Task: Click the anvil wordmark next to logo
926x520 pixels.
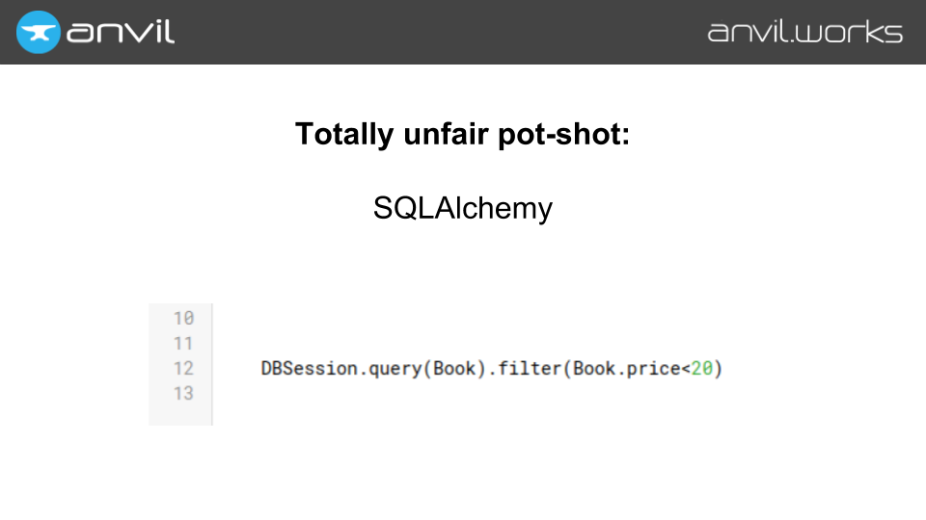Action: click(121, 32)
